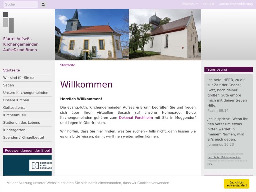Open 'Wir sind für Sie da' menu item

pyautogui.click(x=19, y=78)
